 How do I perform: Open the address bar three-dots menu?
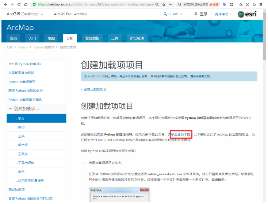pyautogui.click(x=171, y=4)
